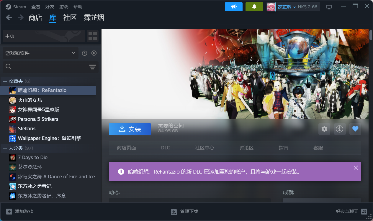Open advanced filter options icon
This screenshot has width=373, height=221.
point(93,67)
